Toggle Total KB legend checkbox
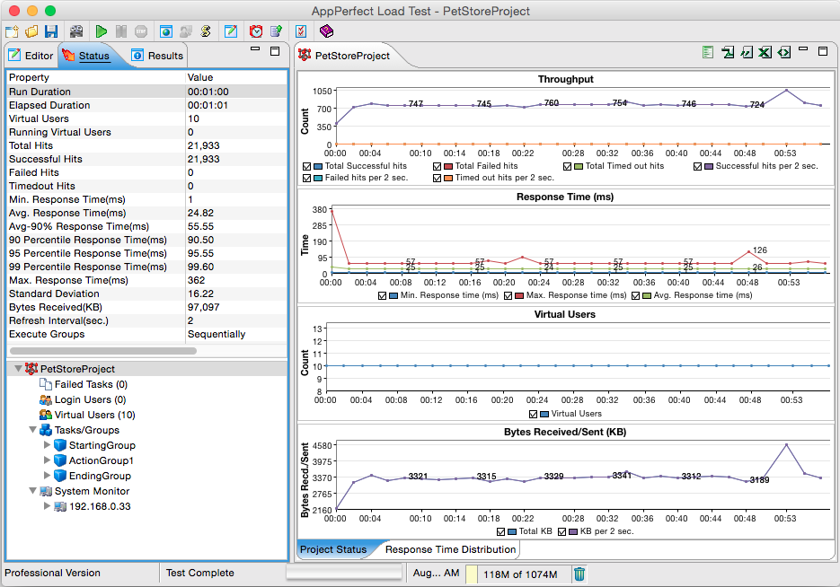This screenshot has height=587, width=840. point(501,532)
